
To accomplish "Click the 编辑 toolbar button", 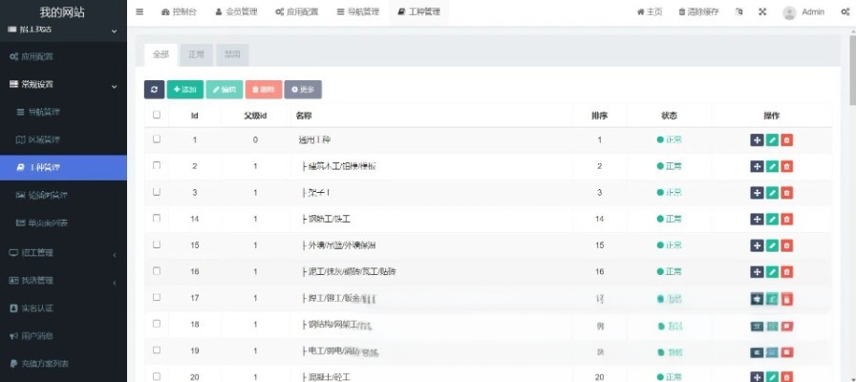I will tap(225, 90).
